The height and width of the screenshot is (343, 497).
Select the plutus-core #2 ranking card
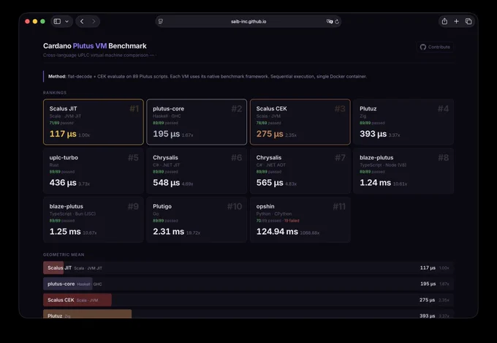[x=197, y=122]
